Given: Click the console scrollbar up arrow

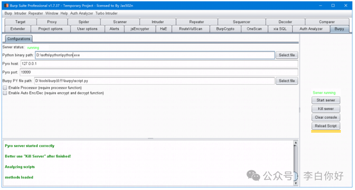Looking at the screenshot, I should click(296, 143).
